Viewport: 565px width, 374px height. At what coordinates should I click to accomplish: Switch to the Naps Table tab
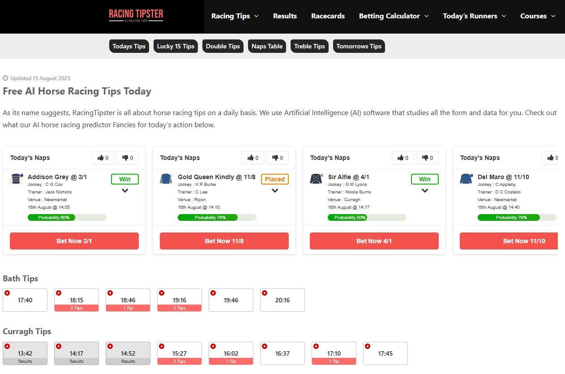pos(267,46)
